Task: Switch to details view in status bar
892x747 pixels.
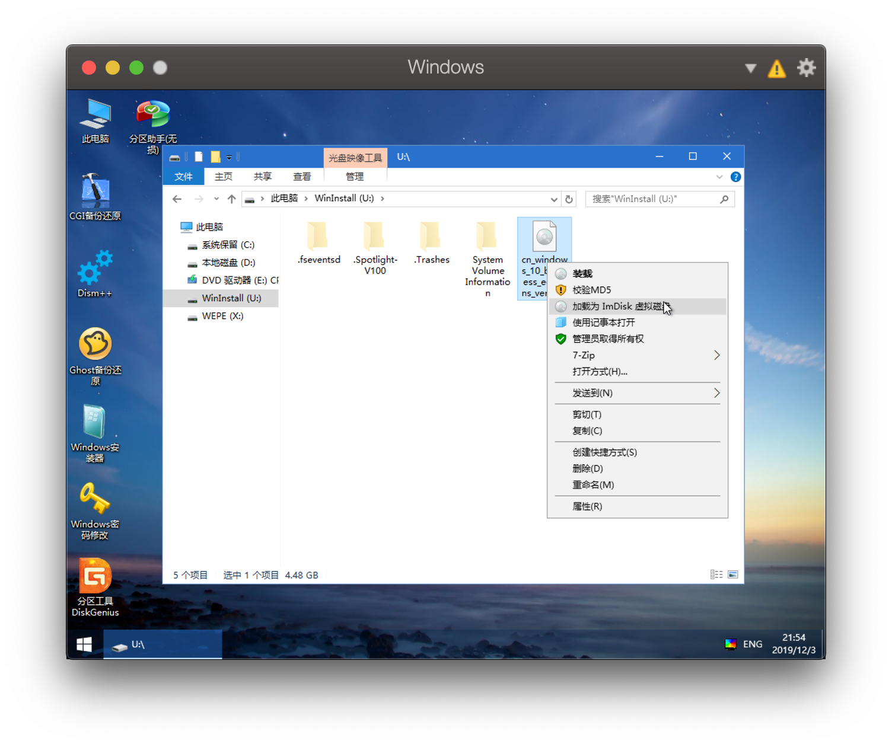Action: 716,574
